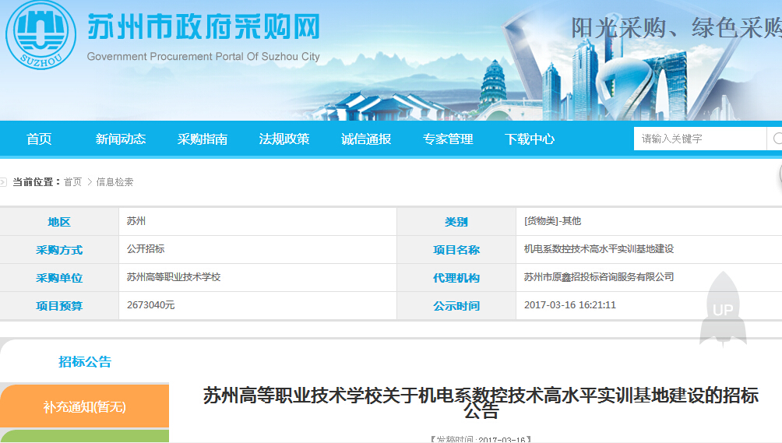Click the 2673040元 budget value

pos(150,305)
